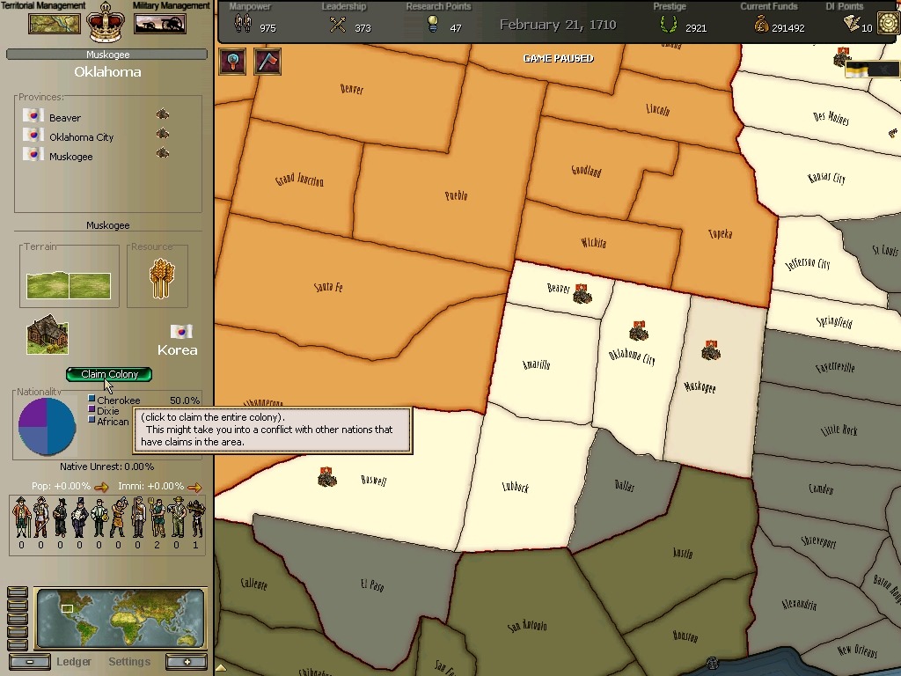This screenshot has height=676, width=901.
Task: Zoom in the minimap with plus button
Action: (x=187, y=662)
